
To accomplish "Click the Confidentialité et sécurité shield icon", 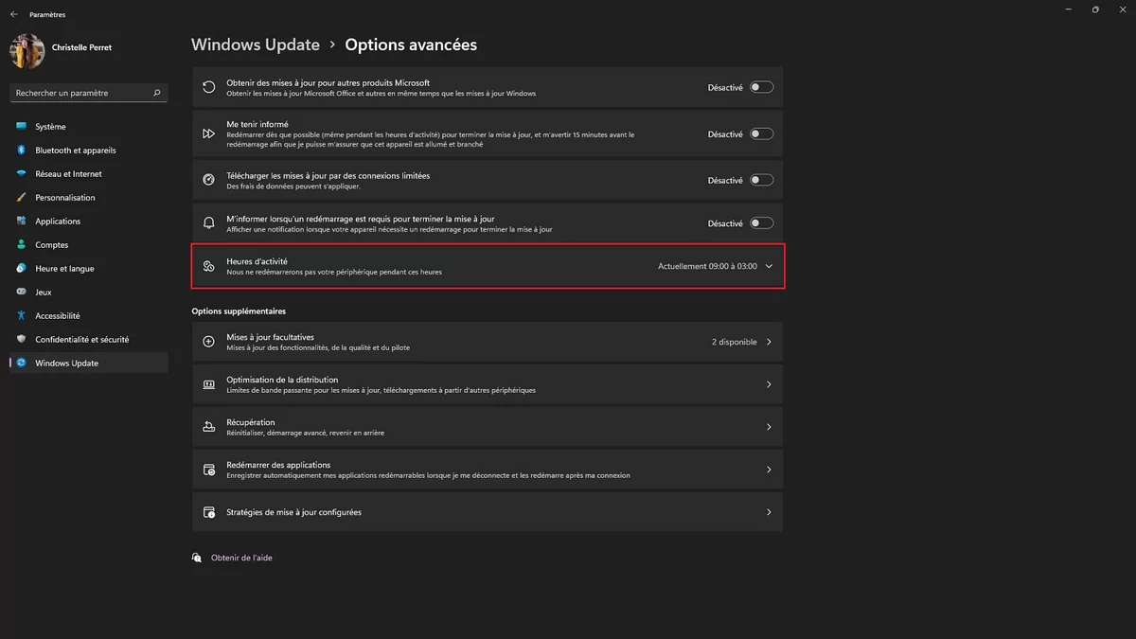I will click(x=21, y=340).
